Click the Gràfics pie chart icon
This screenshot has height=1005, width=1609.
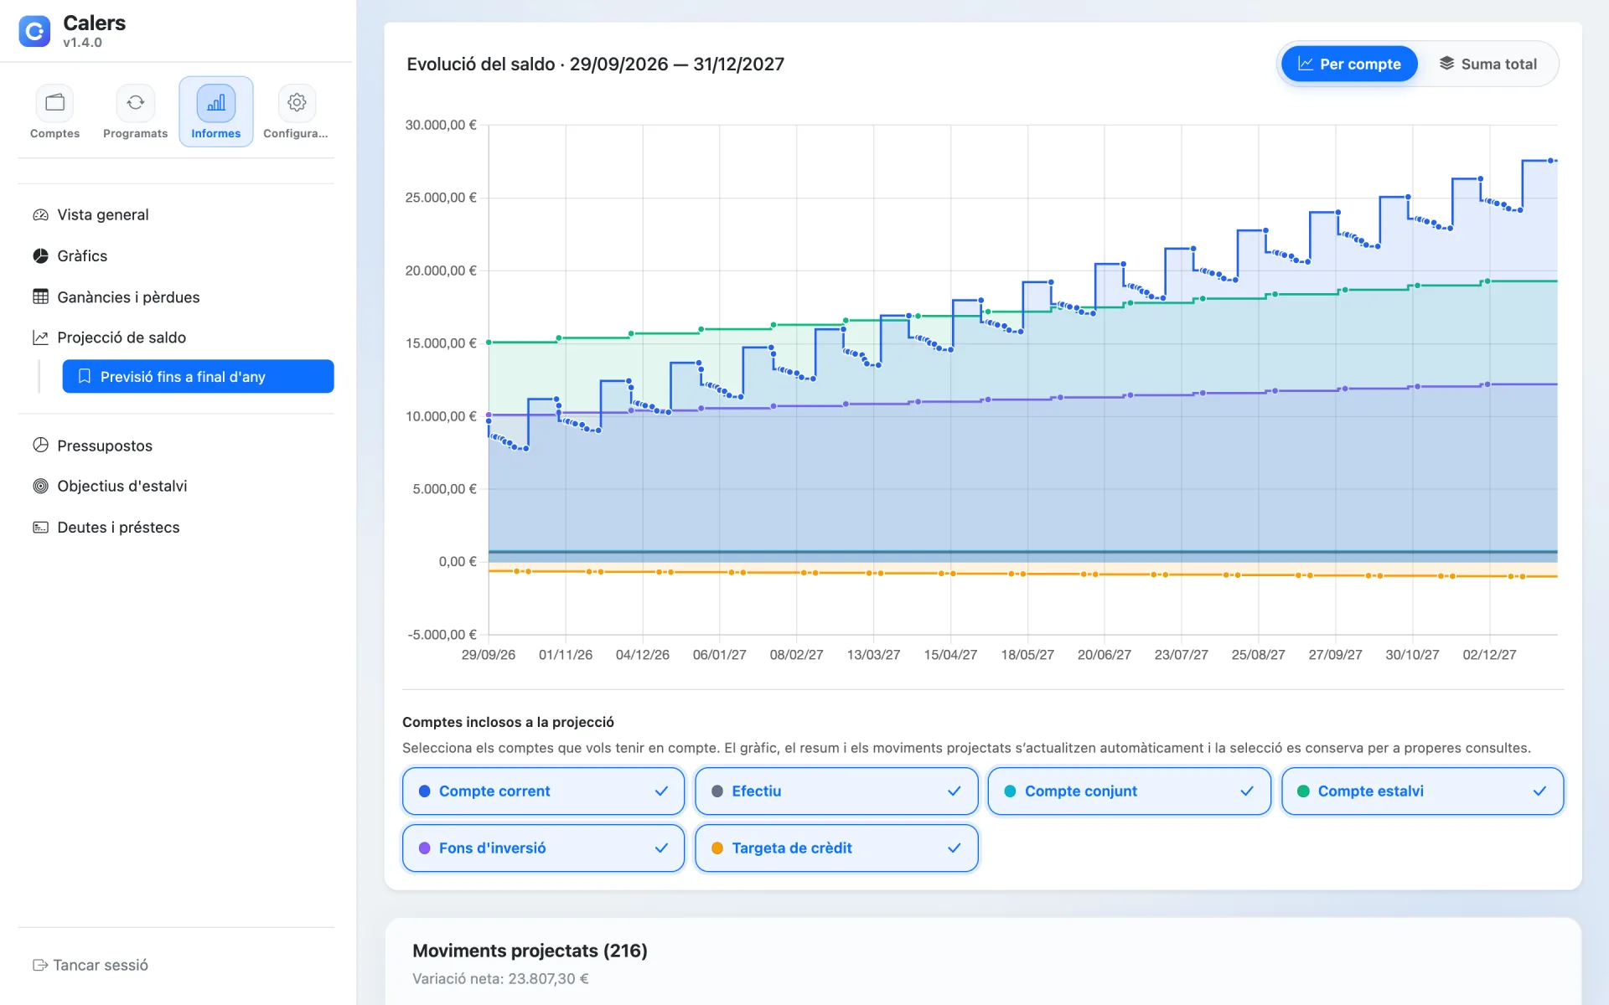point(40,256)
